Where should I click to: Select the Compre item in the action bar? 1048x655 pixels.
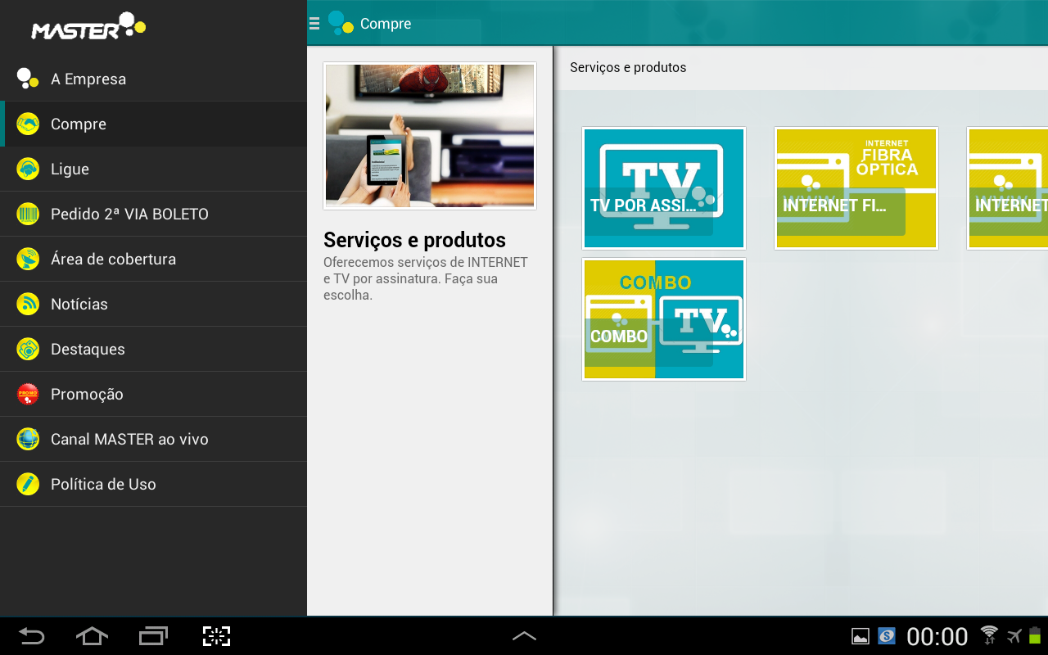coord(385,23)
